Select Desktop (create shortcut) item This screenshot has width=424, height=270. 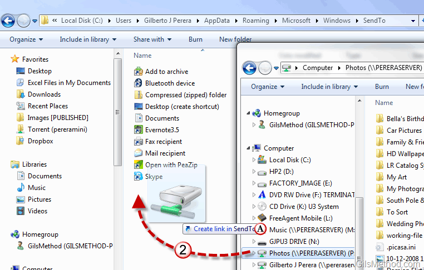click(176, 106)
